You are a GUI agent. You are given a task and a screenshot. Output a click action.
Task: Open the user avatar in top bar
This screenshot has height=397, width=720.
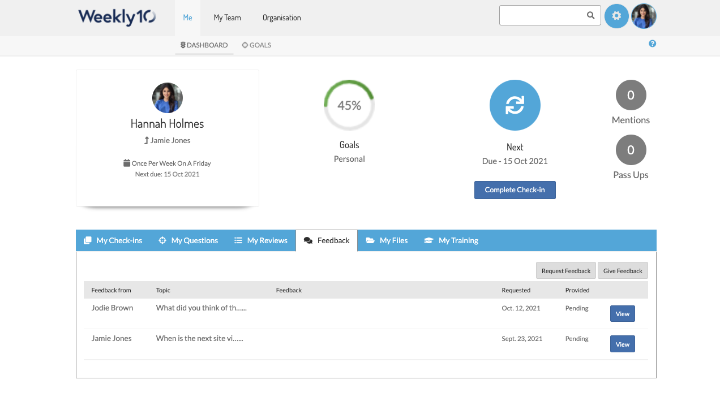644,16
